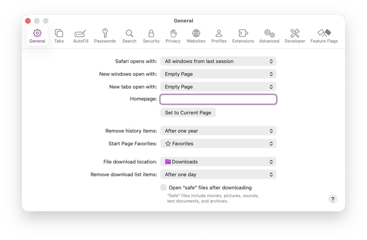367x240 pixels.
Task: Open the Privacy settings pane
Action: point(173,36)
